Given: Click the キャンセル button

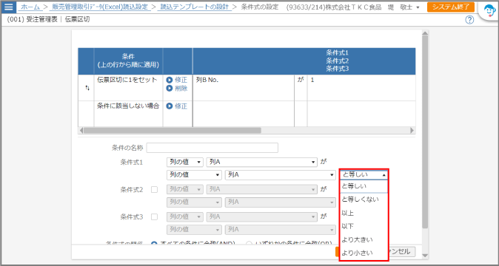Looking at the screenshot, I should [x=401, y=252].
